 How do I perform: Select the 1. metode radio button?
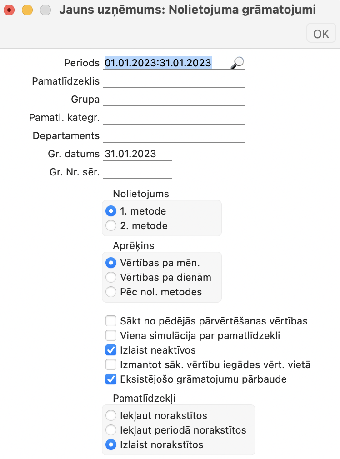110,211
